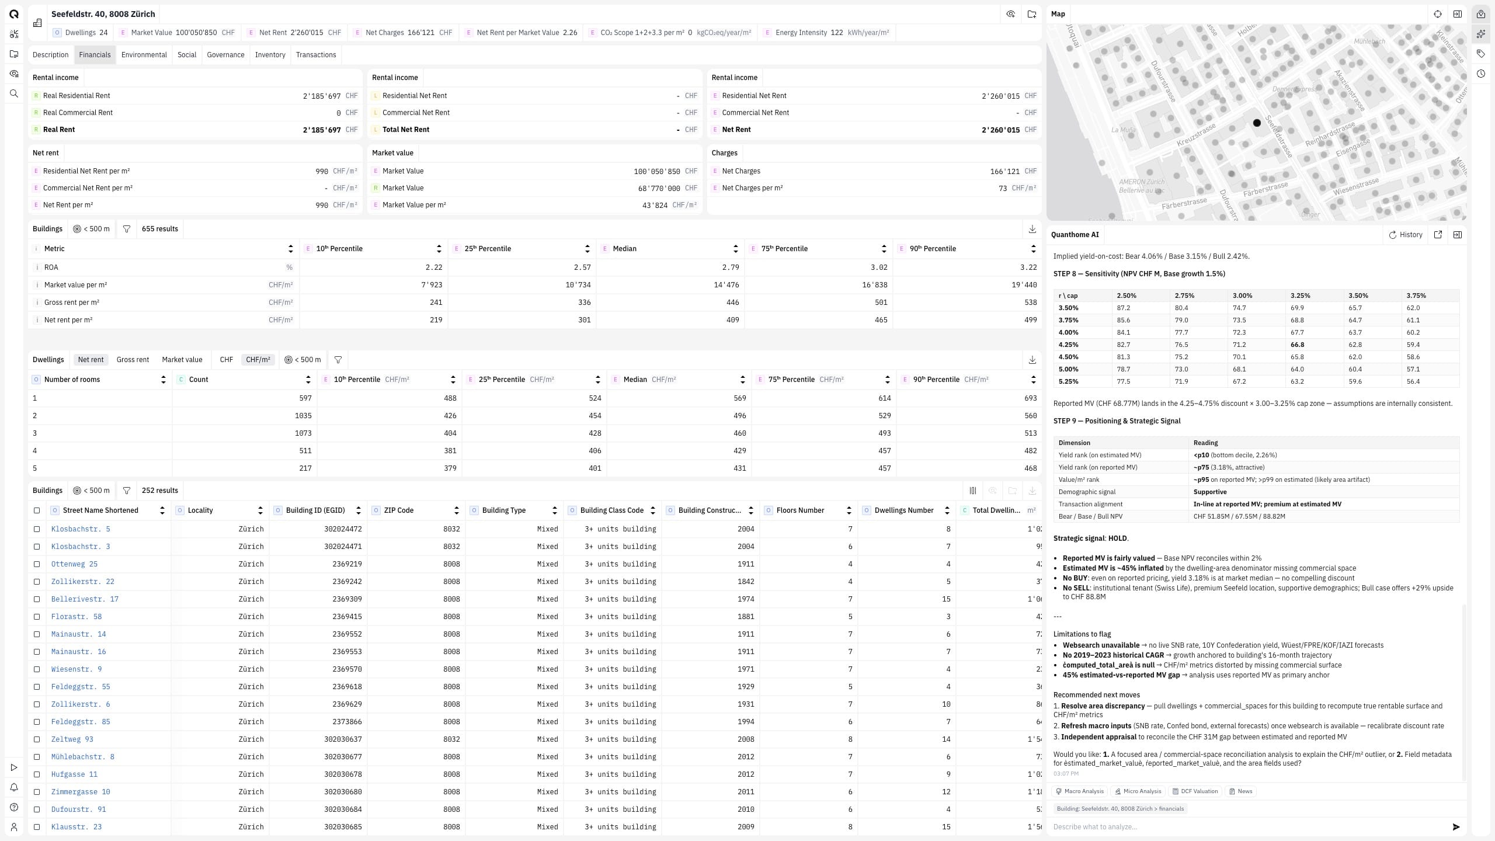
Task: Open the filter icon beside 655 results
Action: point(127,229)
